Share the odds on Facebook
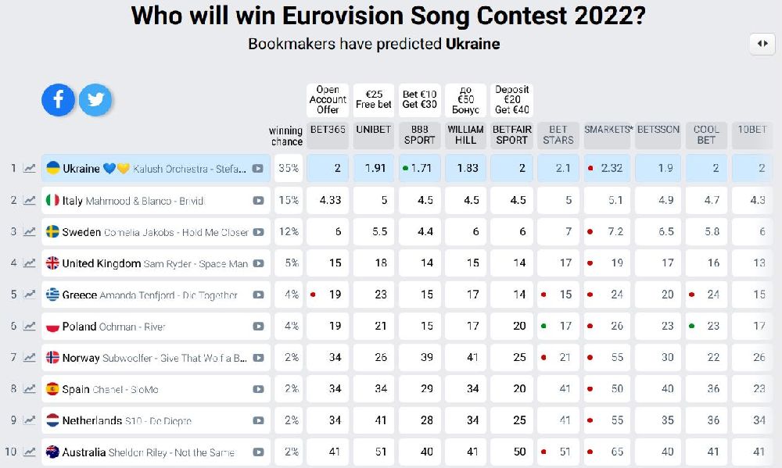Screen dimensions: 782x468 [59, 100]
